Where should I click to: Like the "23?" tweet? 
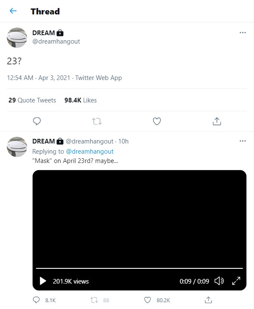[x=157, y=121]
